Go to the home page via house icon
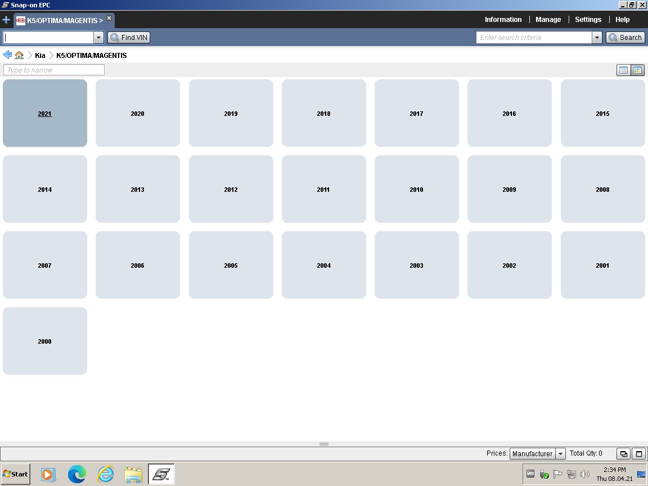The image size is (648, 486). (x=19, y=55)
